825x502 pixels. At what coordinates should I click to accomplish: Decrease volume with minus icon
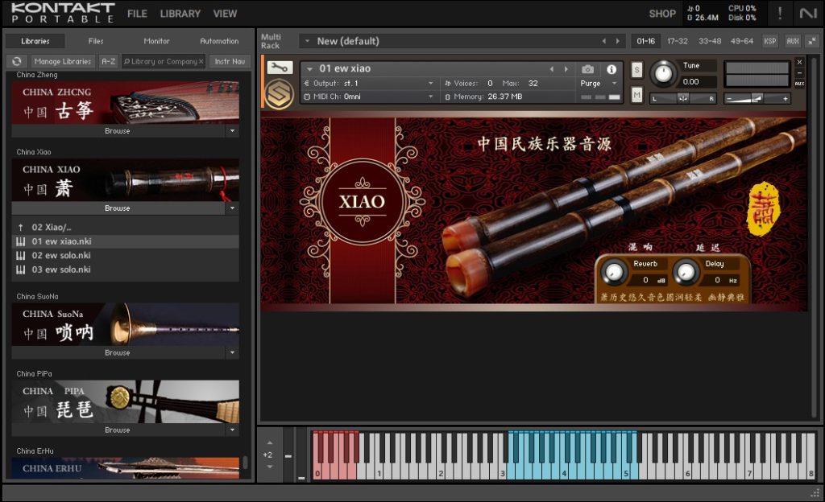pyautogui.click(x=730, y=98)
